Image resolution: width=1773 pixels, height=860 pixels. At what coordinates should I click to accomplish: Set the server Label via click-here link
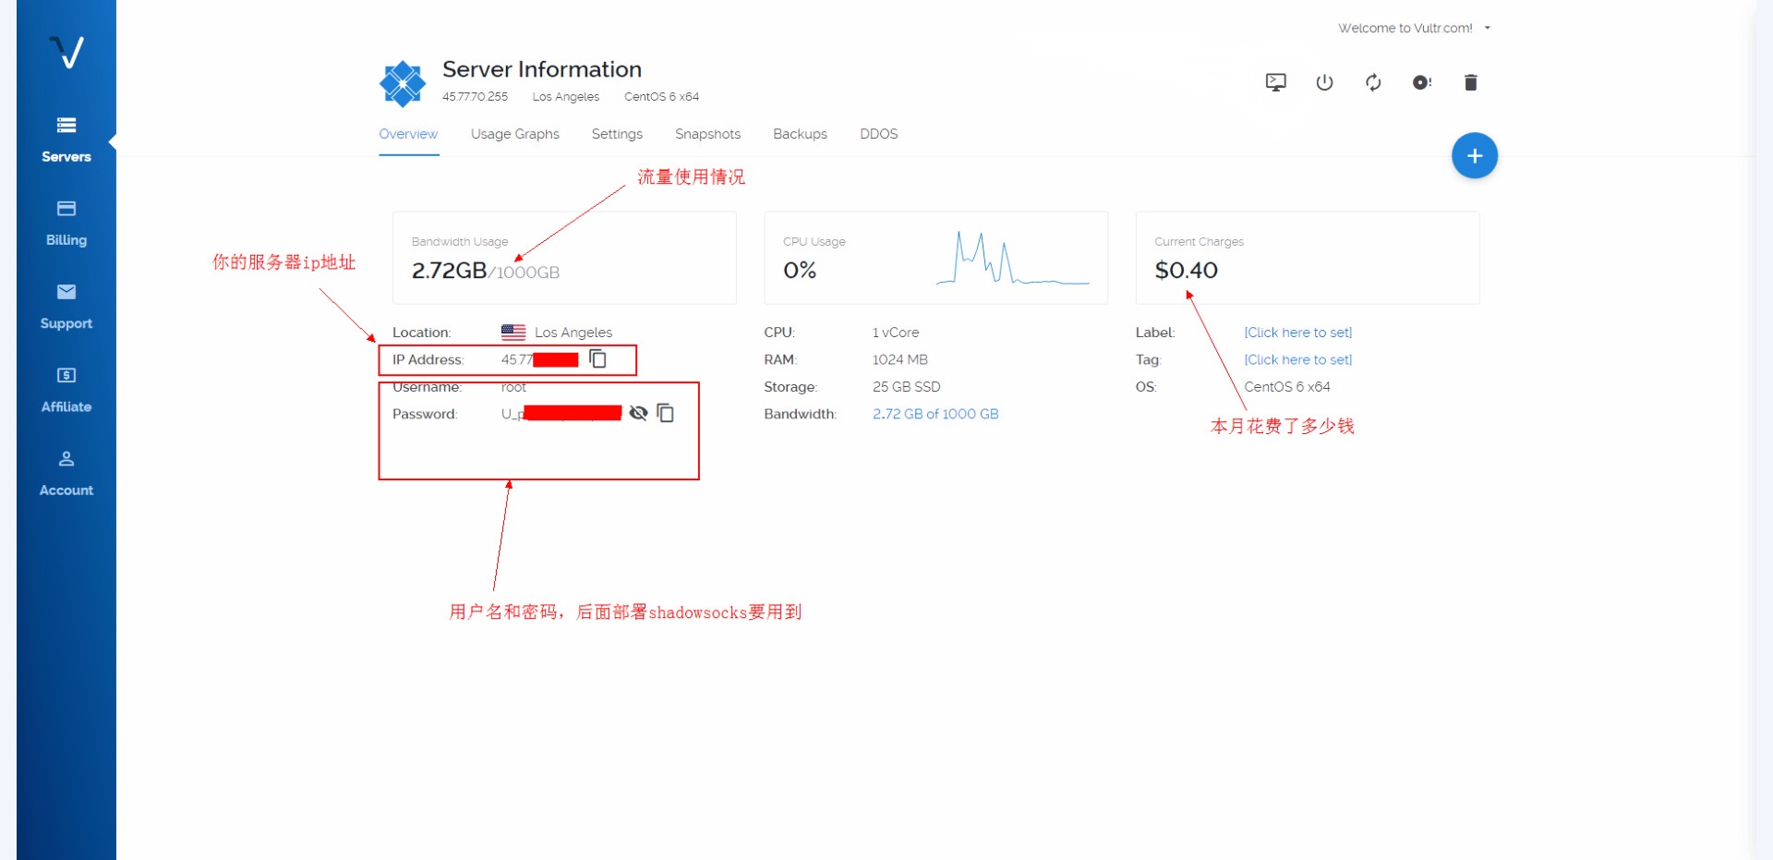point(1297,333)
